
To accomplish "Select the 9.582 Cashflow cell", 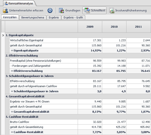I will pyautogui.click(x=138, y=86).
